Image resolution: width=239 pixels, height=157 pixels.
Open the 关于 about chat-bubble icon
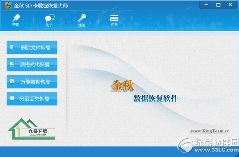50,20
